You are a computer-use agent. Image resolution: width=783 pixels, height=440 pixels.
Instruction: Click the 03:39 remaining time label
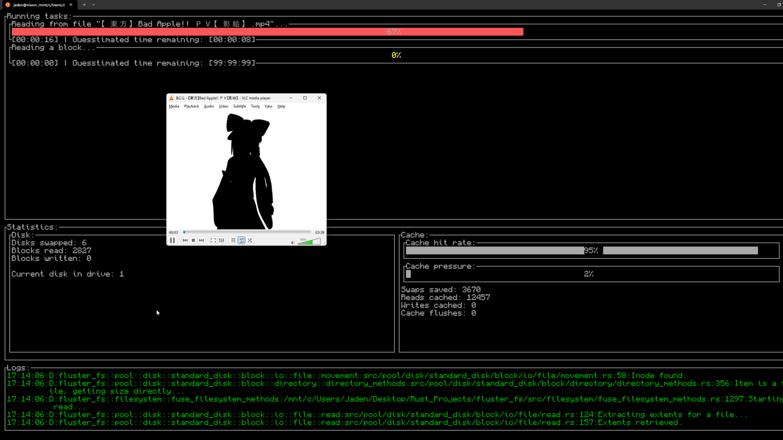(319, 233)
